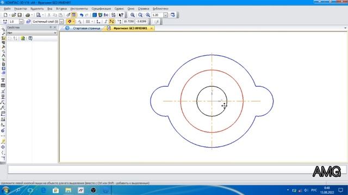Click the globe icon in Properties panel
This screenshot has width=348, height=195.
pyautogui.click(x=23, y=38)
